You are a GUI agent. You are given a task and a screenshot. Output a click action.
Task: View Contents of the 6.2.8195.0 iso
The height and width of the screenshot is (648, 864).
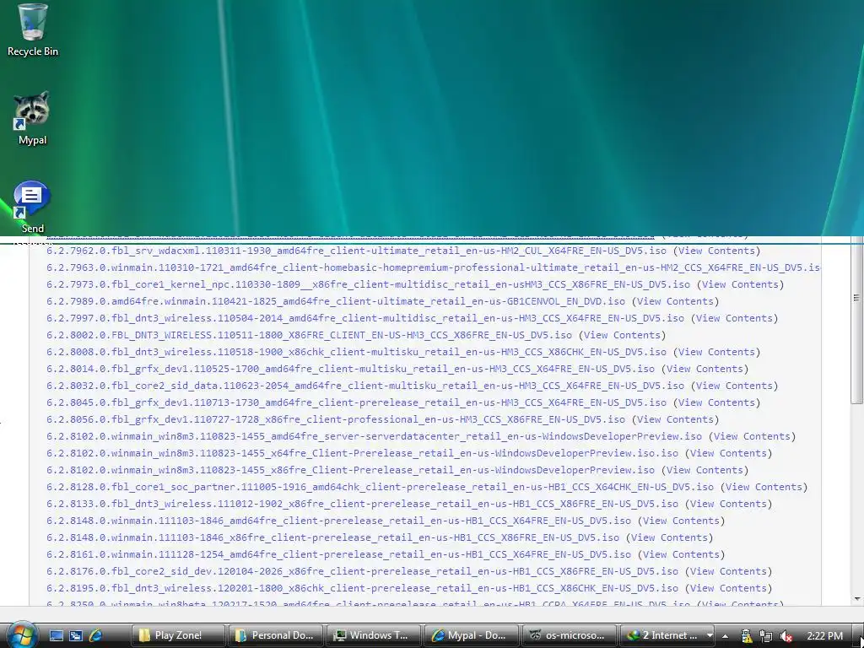728,588
